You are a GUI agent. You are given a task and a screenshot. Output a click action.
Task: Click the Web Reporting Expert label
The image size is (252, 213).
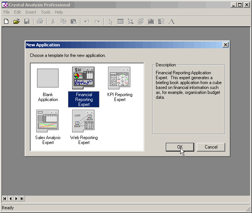[x=84, y=140]
